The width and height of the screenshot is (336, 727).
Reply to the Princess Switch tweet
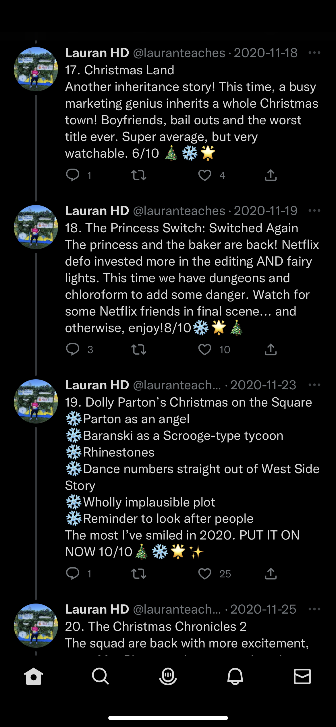73,349
